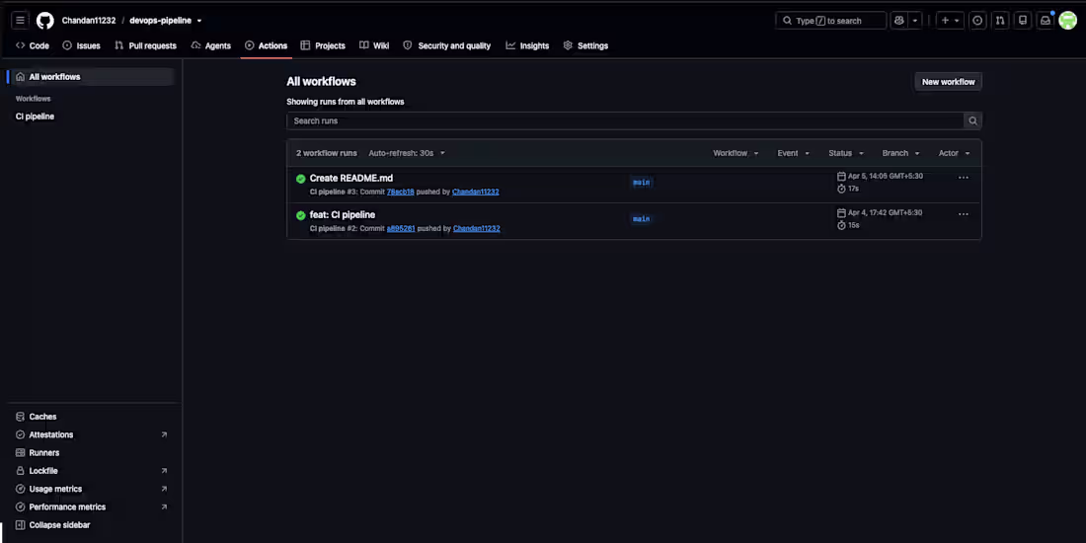
Task: Click the success check icon for Create README.md
Action: click(300, 179)
